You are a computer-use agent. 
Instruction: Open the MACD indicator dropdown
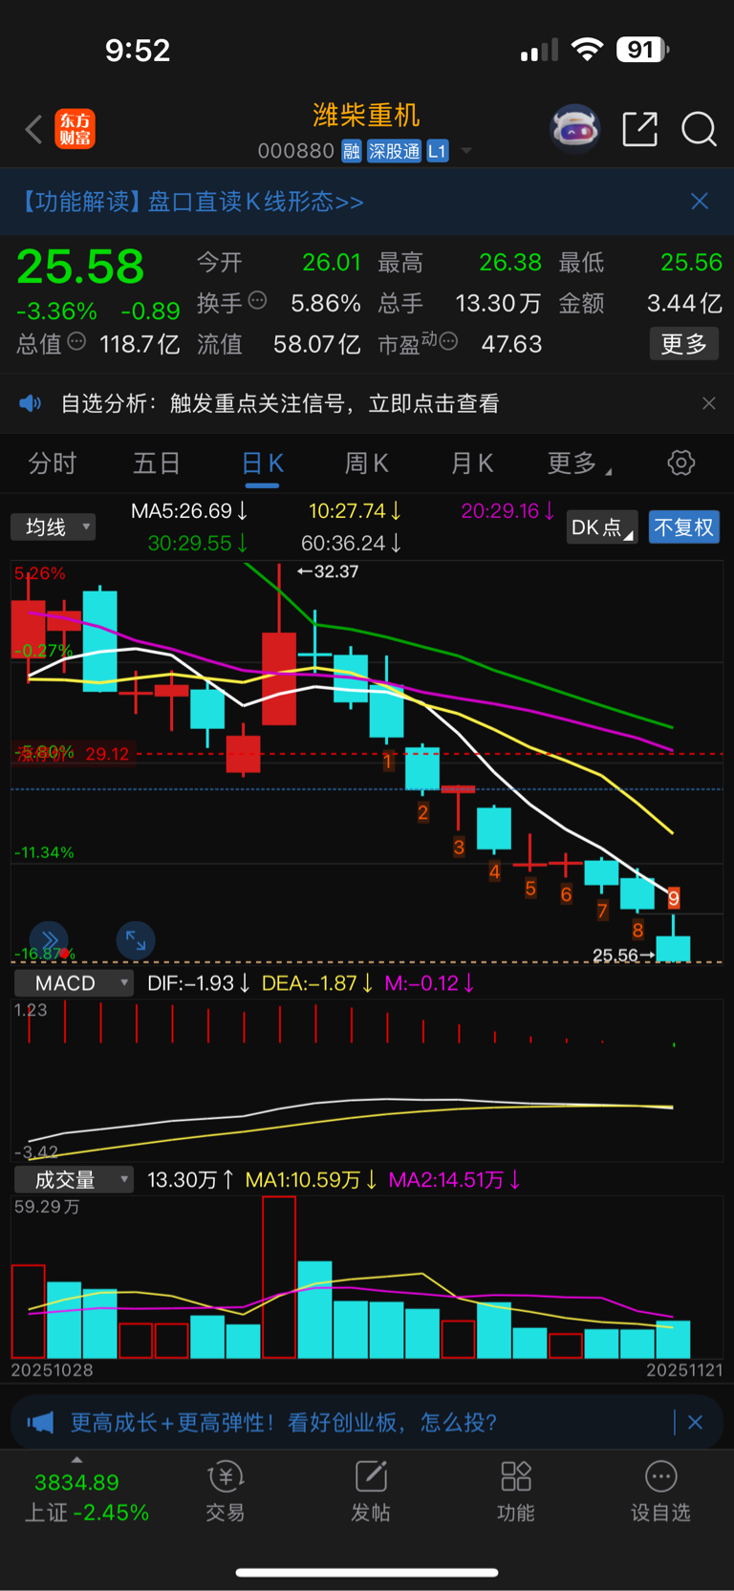pos(73,983)
